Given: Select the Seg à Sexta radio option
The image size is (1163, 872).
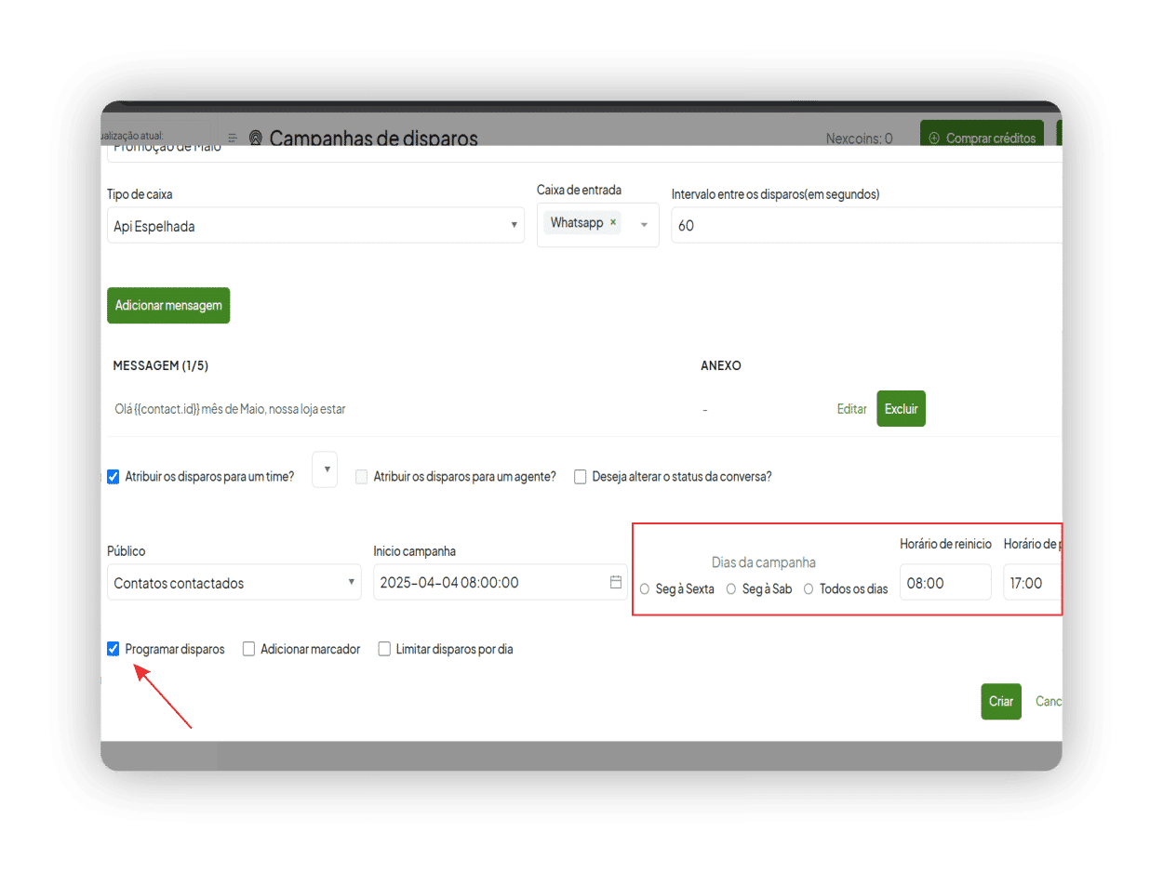Looking at the screenshot, I should tap(645, 589).
